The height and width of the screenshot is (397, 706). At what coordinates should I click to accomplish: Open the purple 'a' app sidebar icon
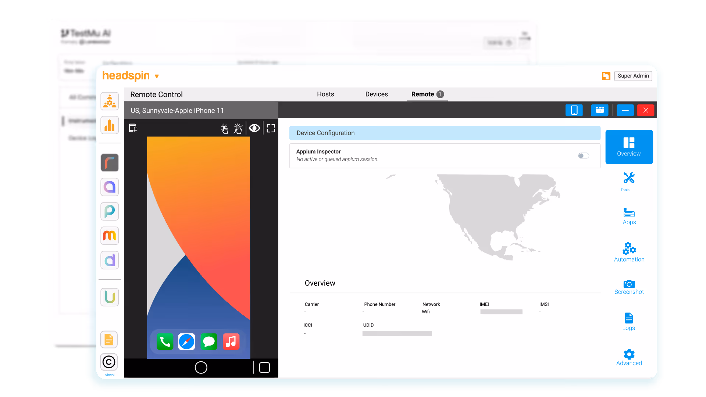point(110,187)
